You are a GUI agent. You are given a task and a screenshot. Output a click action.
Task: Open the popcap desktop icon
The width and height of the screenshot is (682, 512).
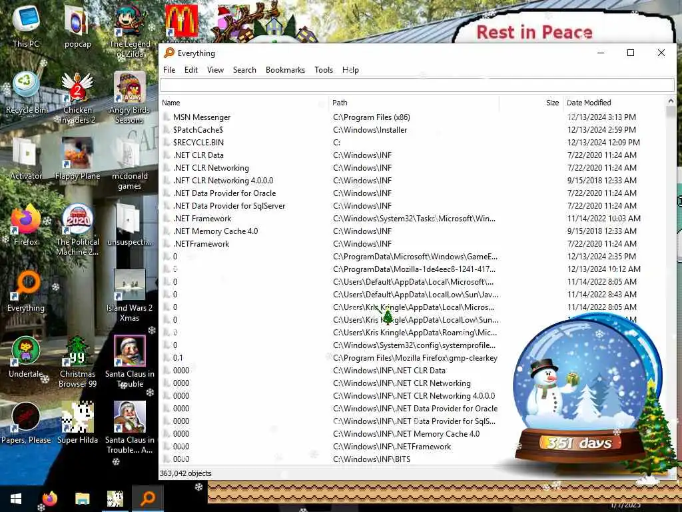77,26
